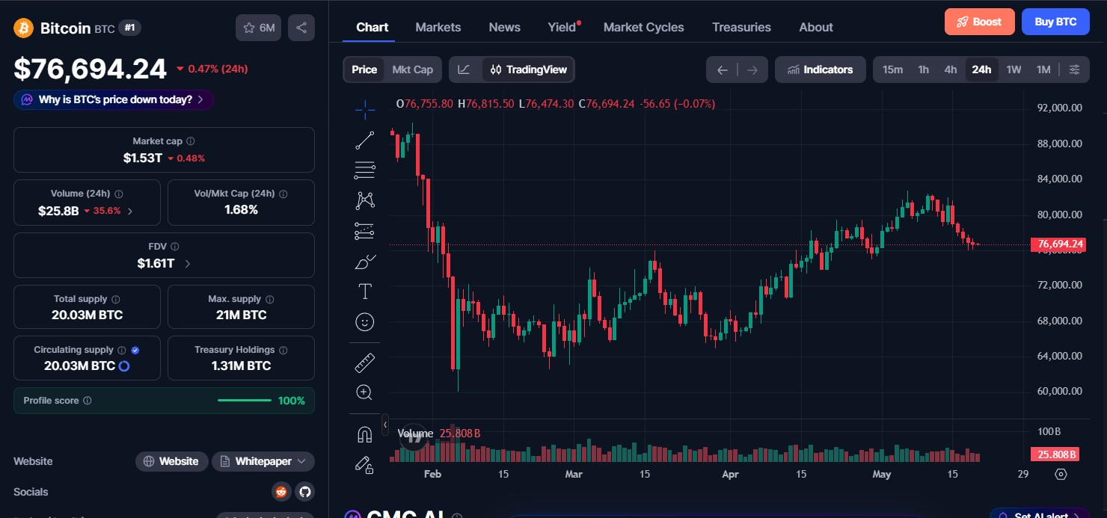Add Bitcoin to watchlist via star 6M button

click(259, 28)
